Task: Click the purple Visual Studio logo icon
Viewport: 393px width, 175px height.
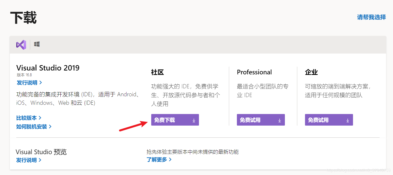Action: 21,45
